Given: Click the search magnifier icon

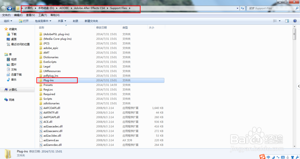Looking at the screenshot, I should pyautogui.click(x=297, y=8).
